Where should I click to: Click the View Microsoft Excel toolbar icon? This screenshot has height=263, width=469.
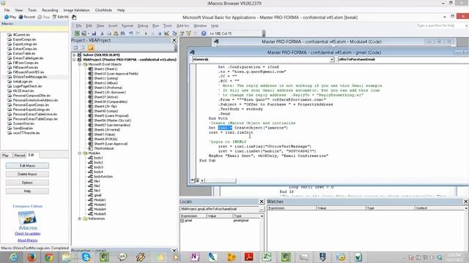pyautogui.click(x=77, y=34)
